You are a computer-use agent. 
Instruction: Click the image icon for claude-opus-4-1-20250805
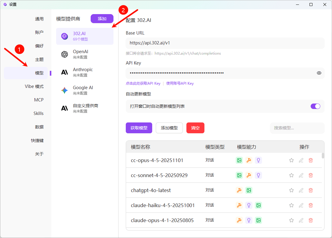point(258,220)
